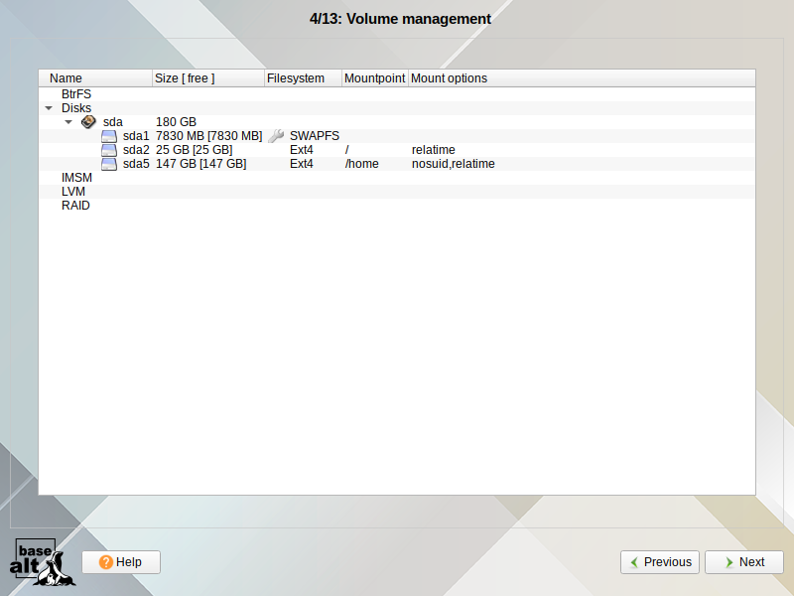
Task: Click the Ext4 cell in the sda2 row
Action: [x=302, y=150]
